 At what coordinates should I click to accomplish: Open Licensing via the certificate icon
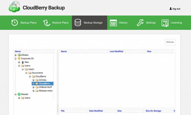[x=165, y=23]
